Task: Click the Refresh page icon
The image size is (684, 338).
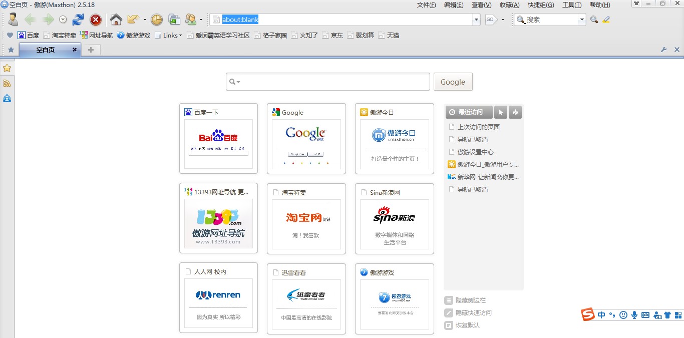Action: click(78, 20)
